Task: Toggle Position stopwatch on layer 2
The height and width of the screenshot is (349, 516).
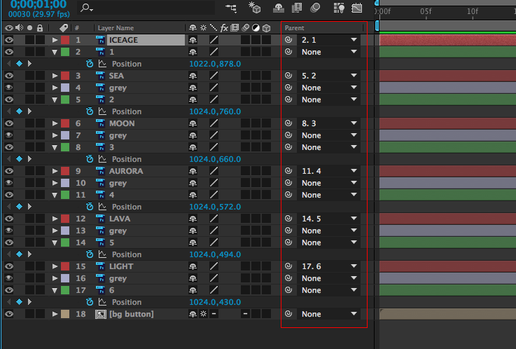Action: pos(90,64)
